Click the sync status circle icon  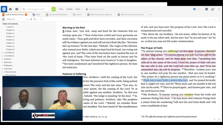click(199, 9)
